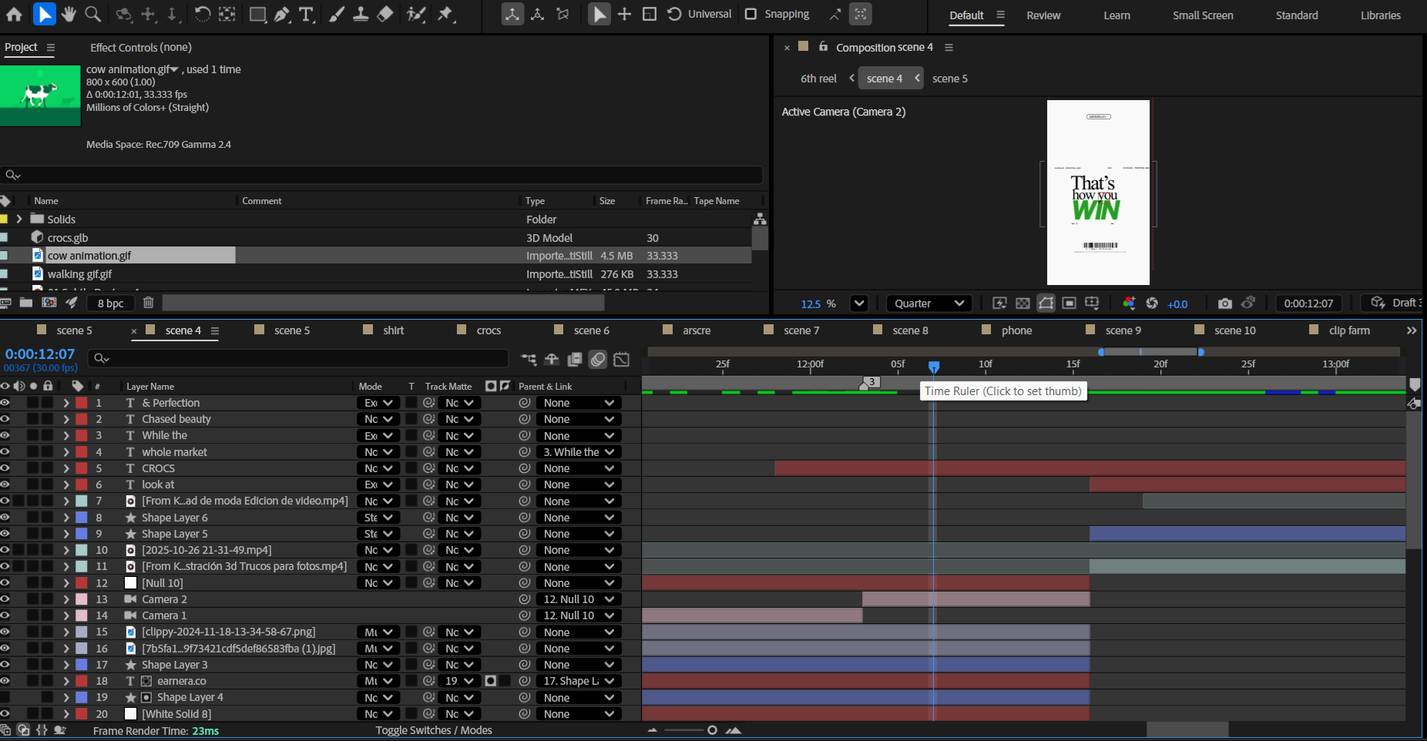Click the label color swatch of Shape Layer 6
Viewport: 1427px width, 741px height.
82,518
